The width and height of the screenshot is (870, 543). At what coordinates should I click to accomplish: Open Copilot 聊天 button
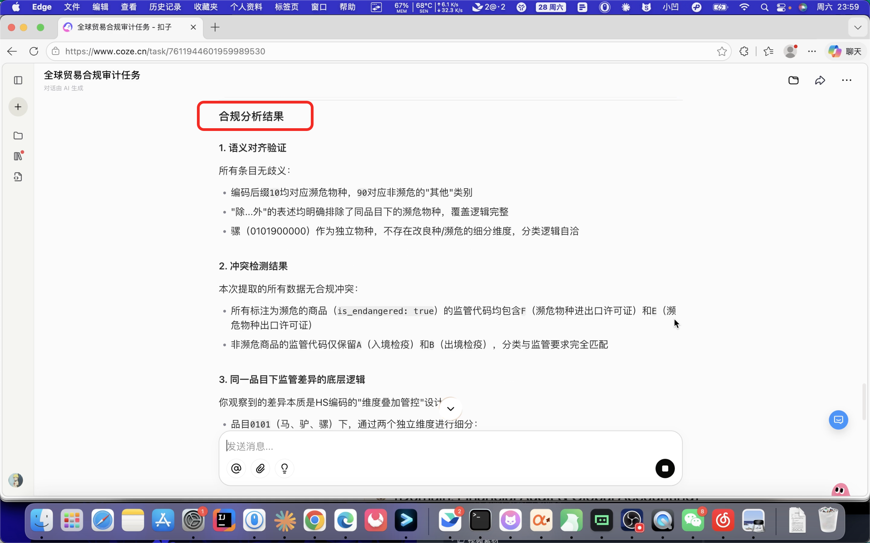(845, 51)
